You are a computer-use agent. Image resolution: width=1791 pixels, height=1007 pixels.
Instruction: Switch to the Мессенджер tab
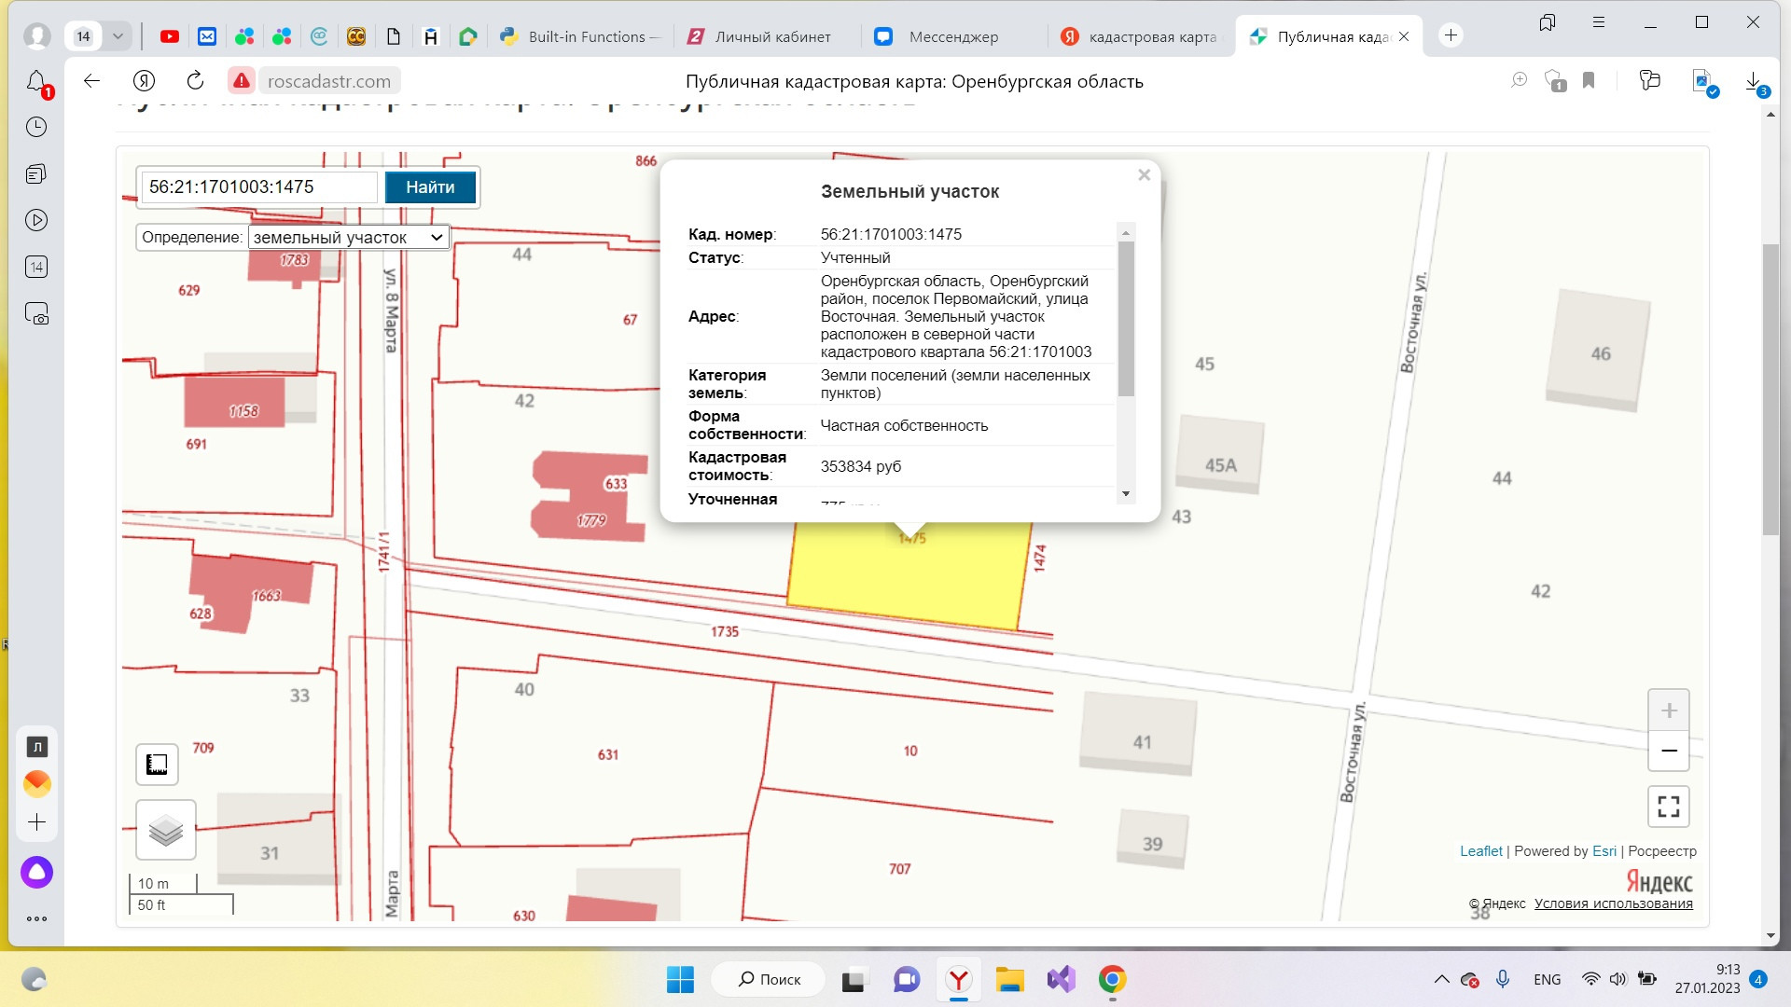[951, 36]
